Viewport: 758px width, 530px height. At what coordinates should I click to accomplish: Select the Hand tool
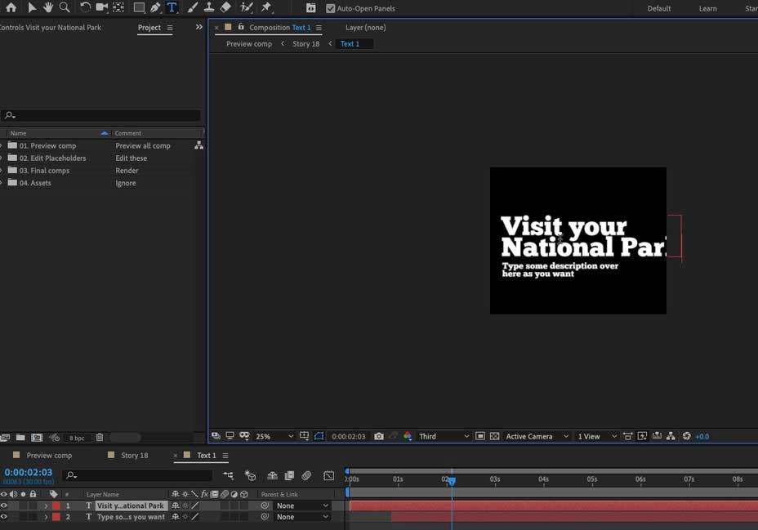tap(48, 7)
